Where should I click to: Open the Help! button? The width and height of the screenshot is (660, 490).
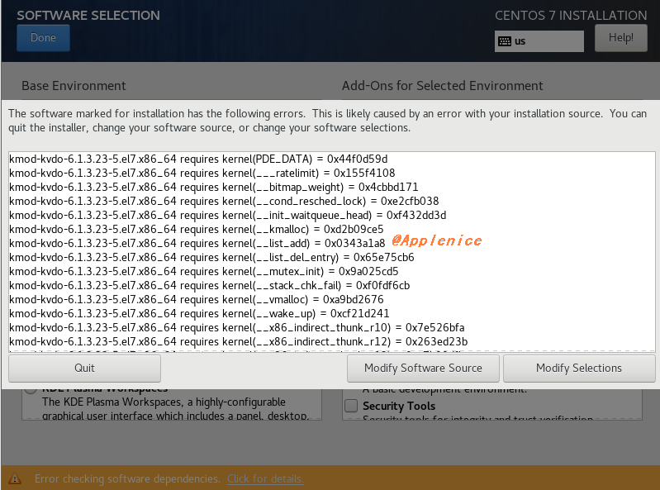pos(621,38)
